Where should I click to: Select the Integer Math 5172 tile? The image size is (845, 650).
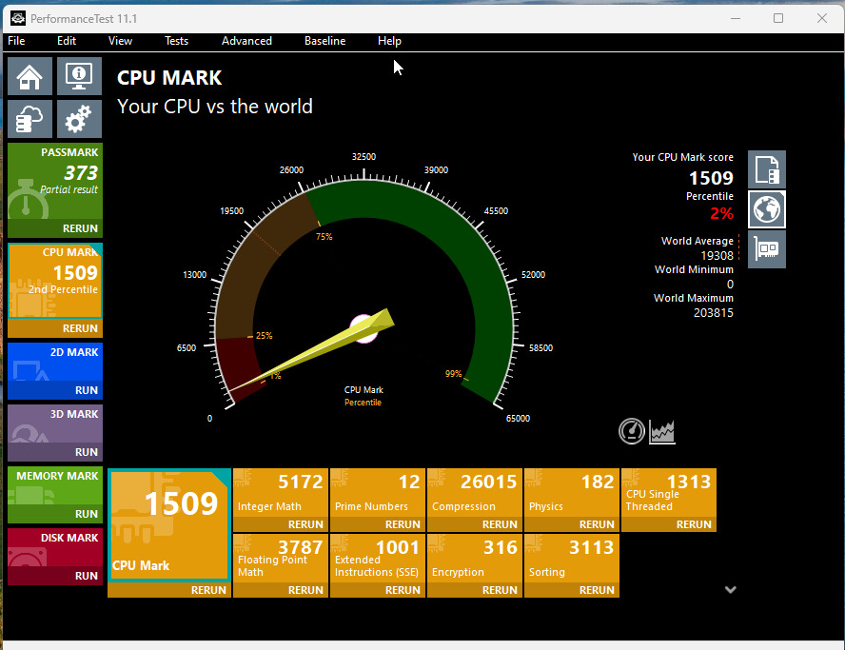[280, 493]
